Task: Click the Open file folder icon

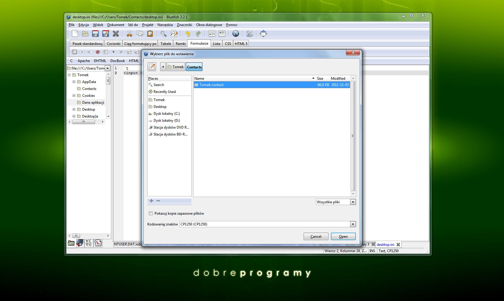Action: [85, 34]
